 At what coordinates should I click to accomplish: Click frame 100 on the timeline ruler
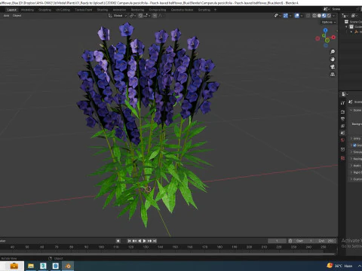tap(101, 247)
